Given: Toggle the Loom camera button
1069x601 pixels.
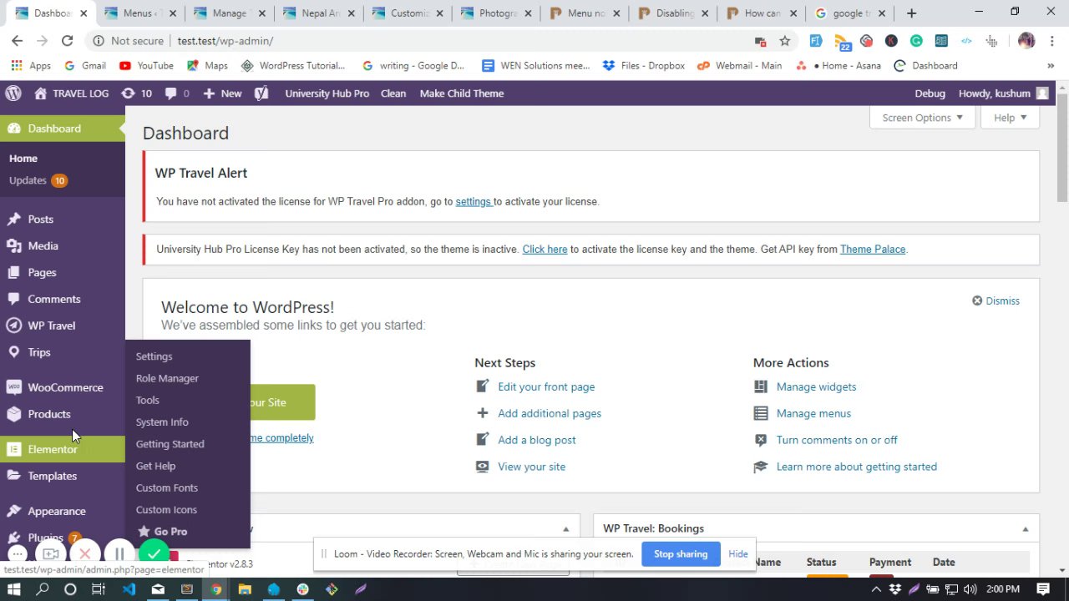Looking at the screenshot, I should (50, 553).
